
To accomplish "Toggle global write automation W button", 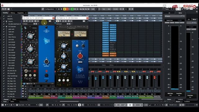I will (75, 9).
